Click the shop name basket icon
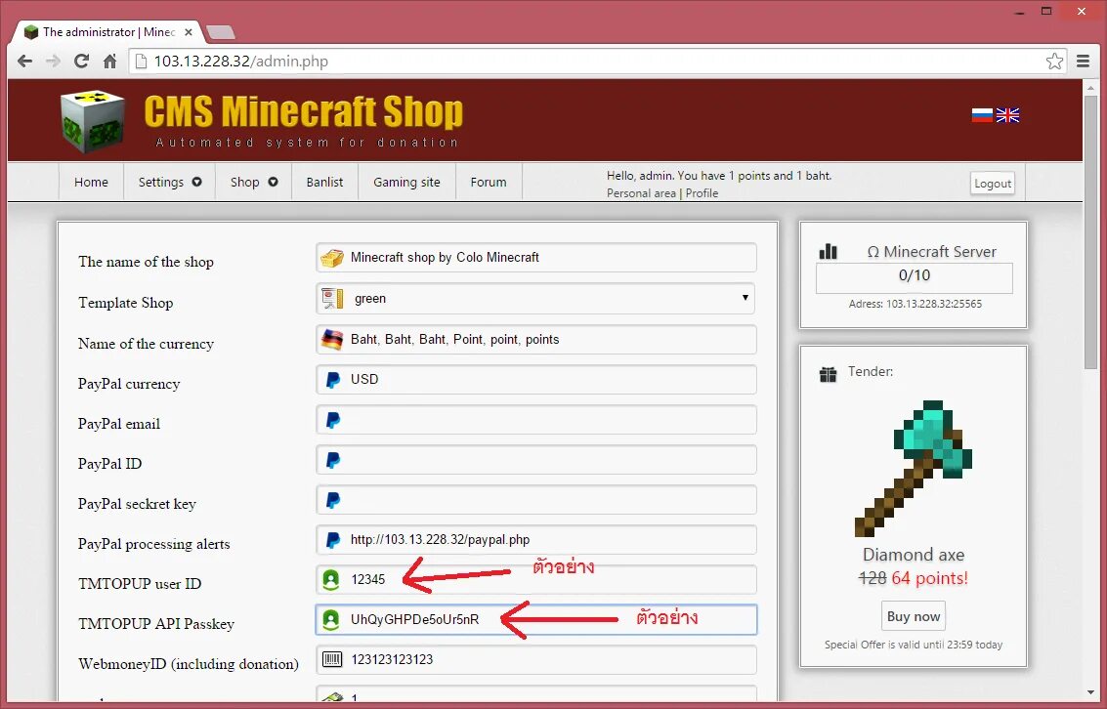The height and width of the screenshot is (709, 1107). (332, 258)
